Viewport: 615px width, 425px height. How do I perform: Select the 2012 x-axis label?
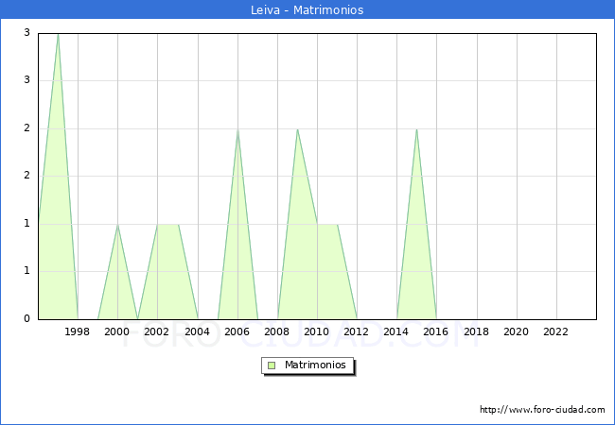pos(357,331)
